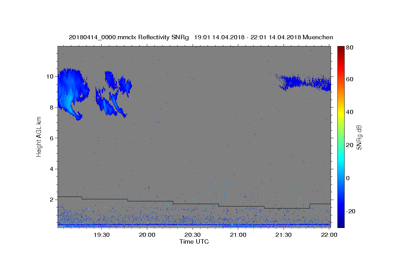Image resolution: width=409 pixels, height=273 pixels.
Task: Click the 19:30 time tick label
Action: (102, 235)
